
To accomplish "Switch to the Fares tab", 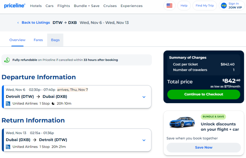I will (38, 40).
